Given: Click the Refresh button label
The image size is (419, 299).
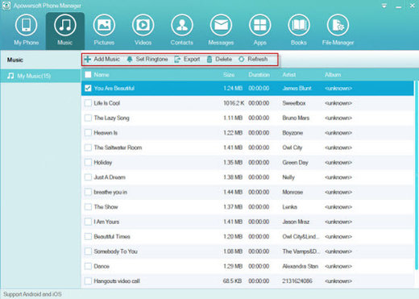Looking at the screenshot, I should pos(257,59).
